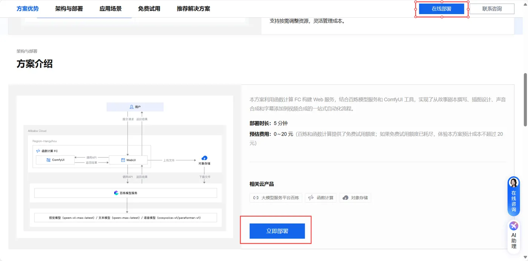Click the 对象存储 cloud icon in diagram
The image size is (528, 261).
(x=204, y=158)
